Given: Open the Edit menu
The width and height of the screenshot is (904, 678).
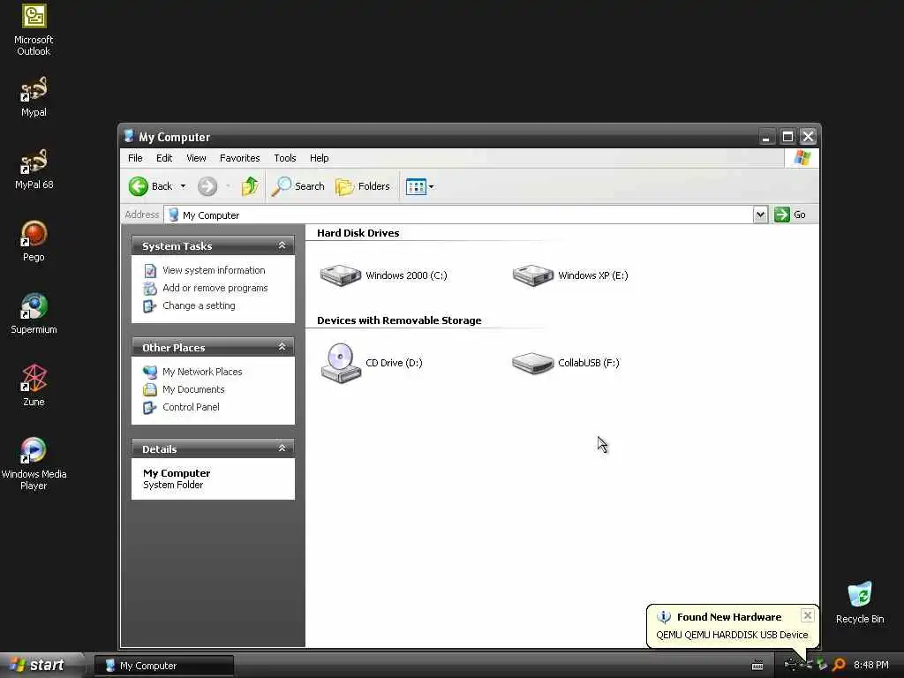Looking at the screenshot, I should [164, 158].
